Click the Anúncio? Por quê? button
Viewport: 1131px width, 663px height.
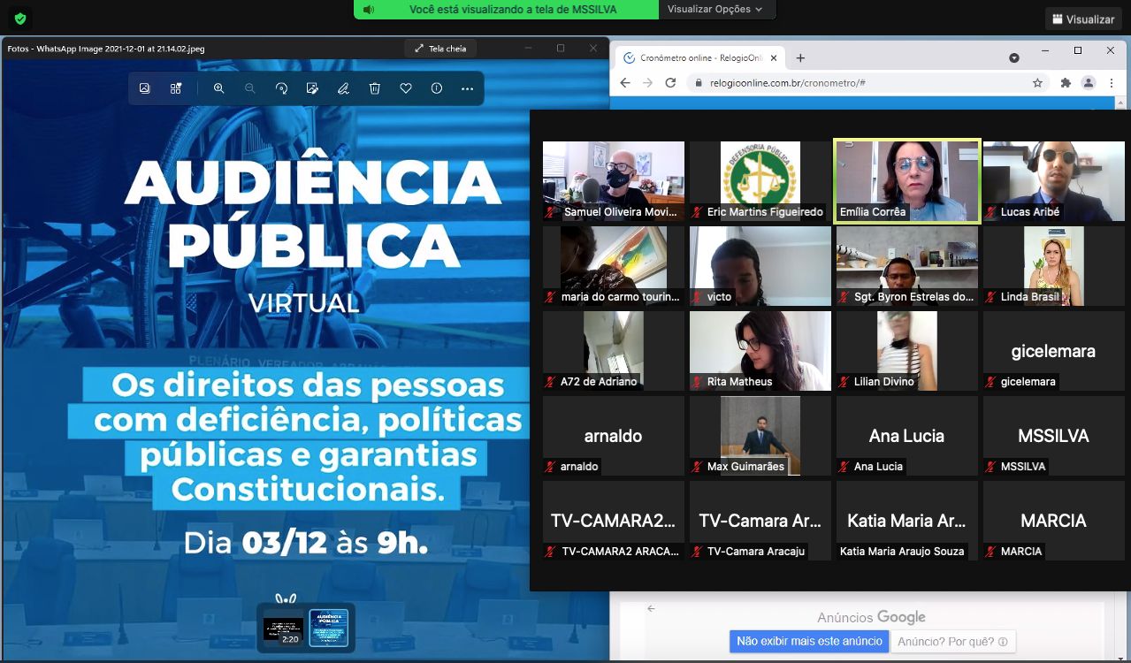pyautogui.click(x=952, y=642)
